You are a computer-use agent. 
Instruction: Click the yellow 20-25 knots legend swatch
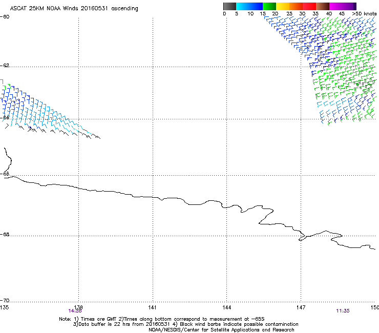coord(283,6)
